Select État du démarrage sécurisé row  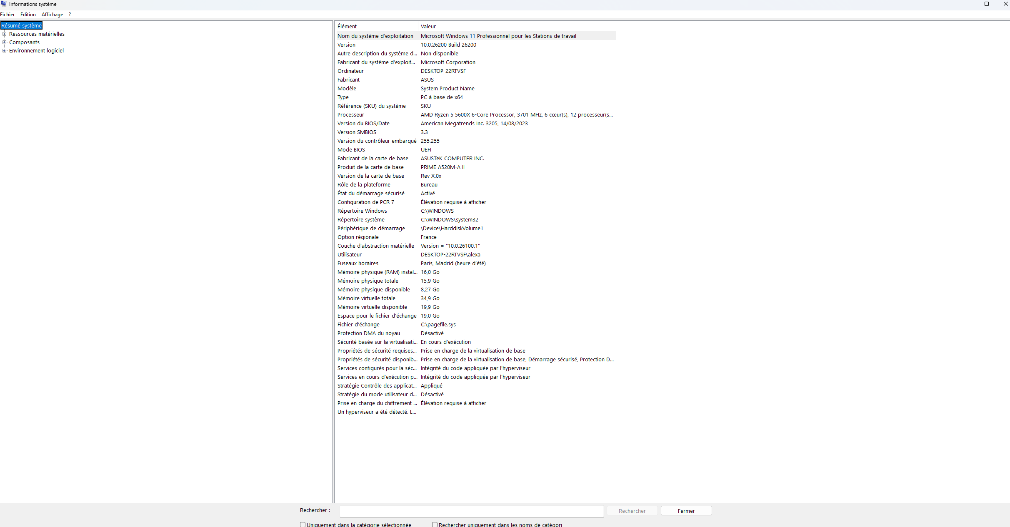click(475, 194)
